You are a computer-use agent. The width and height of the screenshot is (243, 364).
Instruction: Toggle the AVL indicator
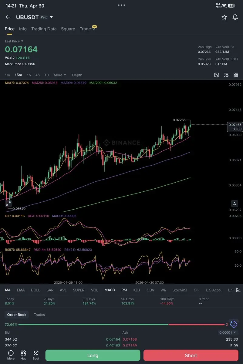[63, 290]
